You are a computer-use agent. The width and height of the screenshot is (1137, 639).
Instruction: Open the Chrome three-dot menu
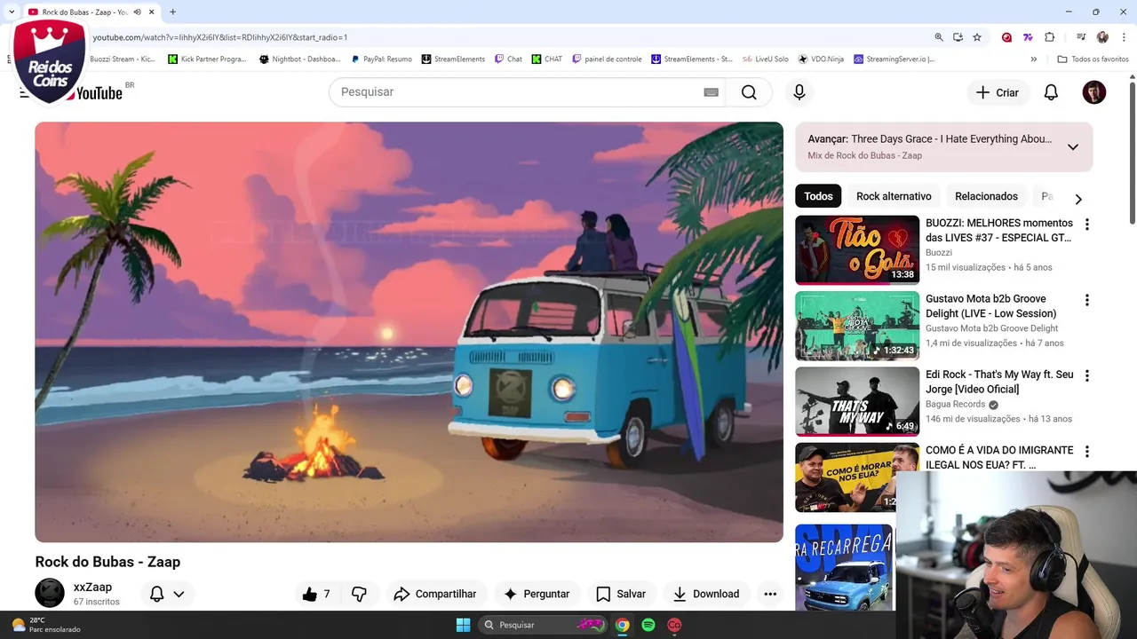[x=1122, y=37]
